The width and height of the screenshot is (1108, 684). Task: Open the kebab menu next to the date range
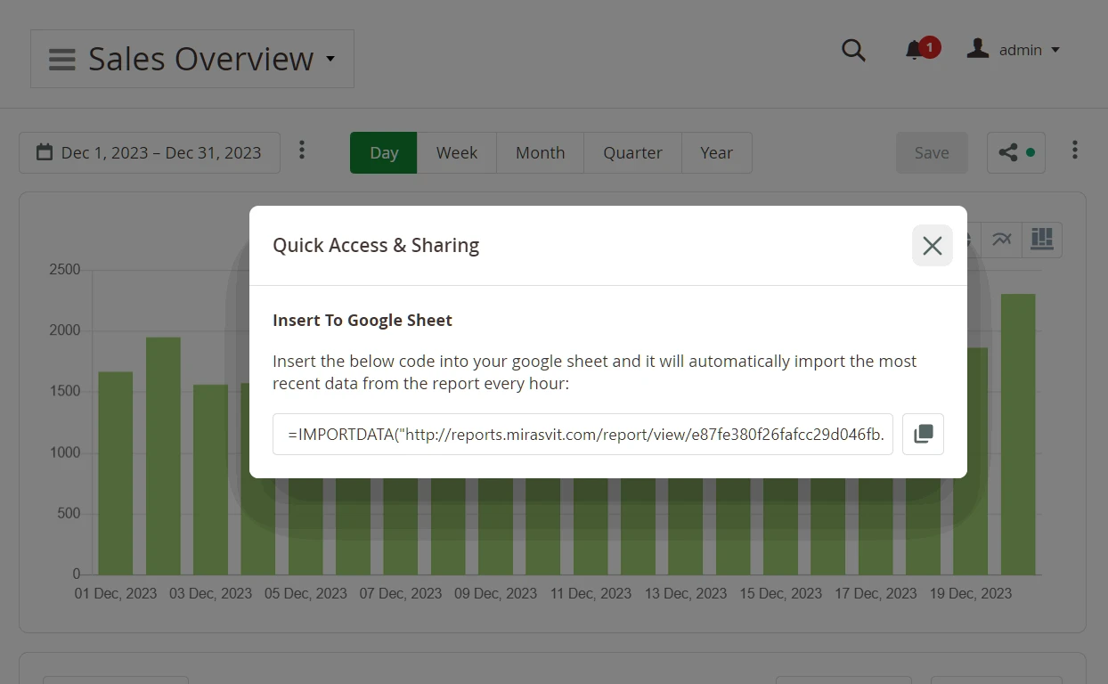302,151
